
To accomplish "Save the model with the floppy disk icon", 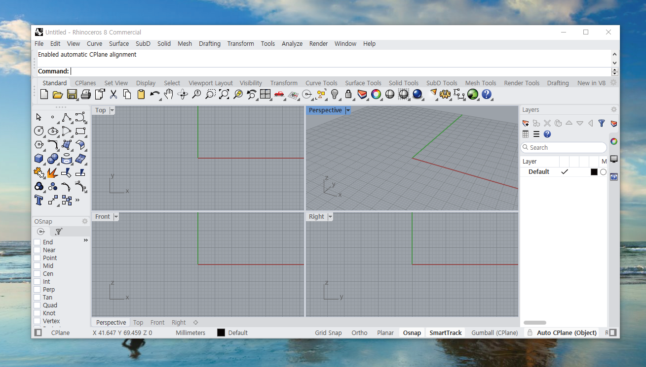I will pyautogui.click(x=72, y=95).
